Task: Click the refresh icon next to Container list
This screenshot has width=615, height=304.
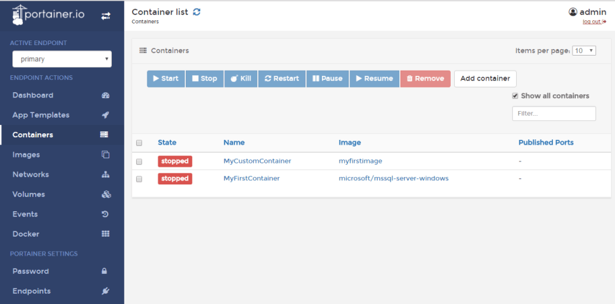Action: coord(197,12)
